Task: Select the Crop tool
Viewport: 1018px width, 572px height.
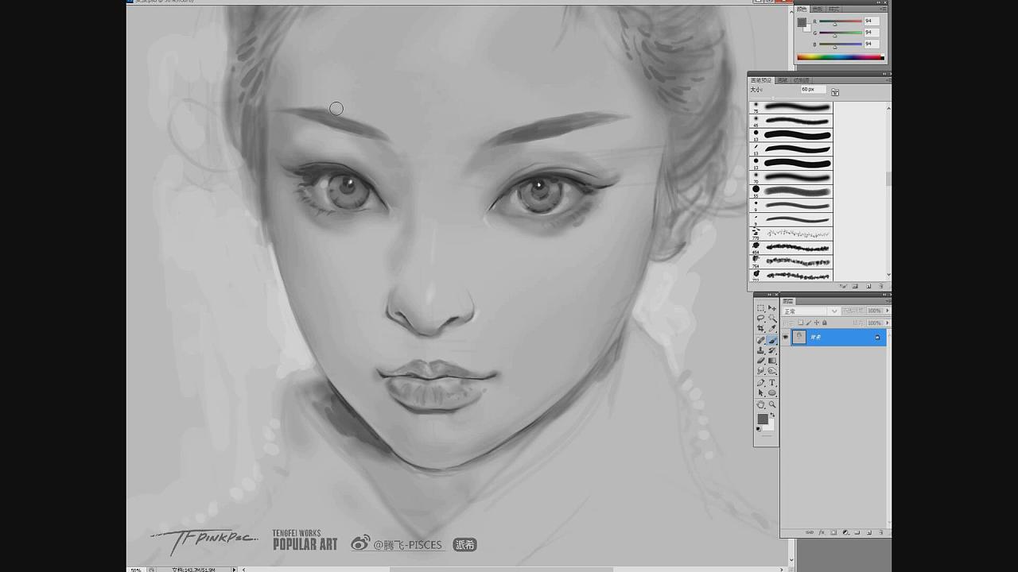Action: (761, 328)
